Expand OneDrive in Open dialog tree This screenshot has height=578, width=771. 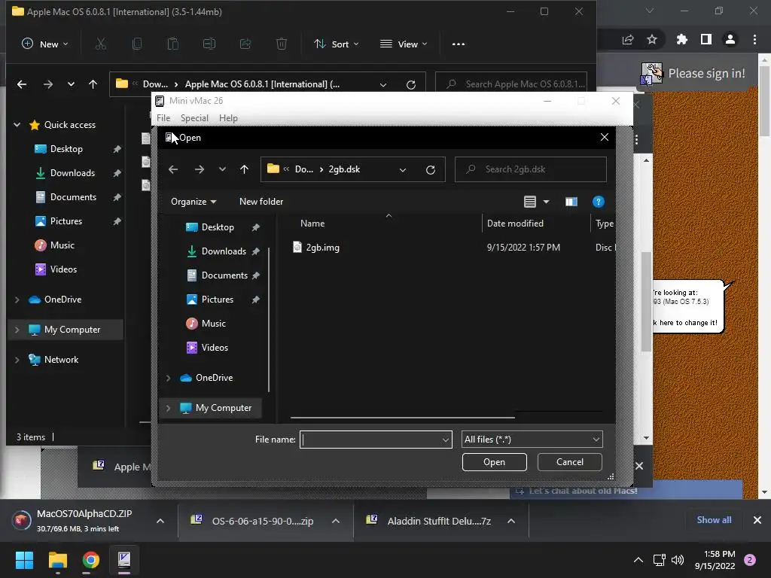168,378
